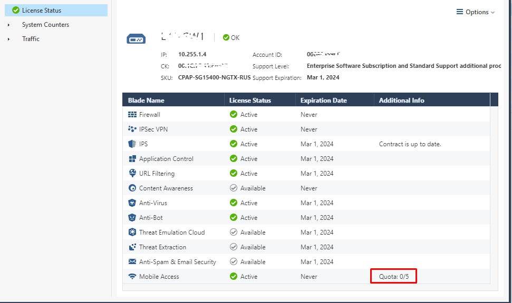
Task: Click Content Awareness Available status icon
Action: (x=234, y=188)
